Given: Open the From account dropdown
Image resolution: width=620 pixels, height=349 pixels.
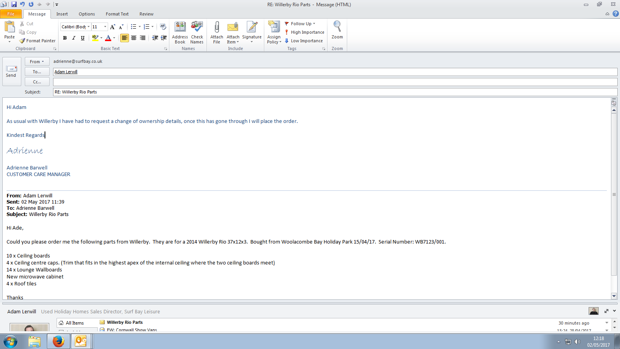Looking at the screenshot, I should pos(37,62).
